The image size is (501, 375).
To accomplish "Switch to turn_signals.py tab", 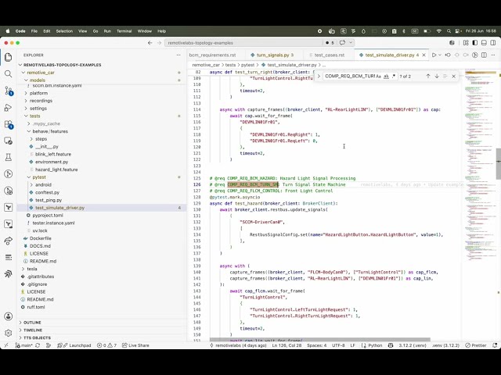I will (275, 55).
